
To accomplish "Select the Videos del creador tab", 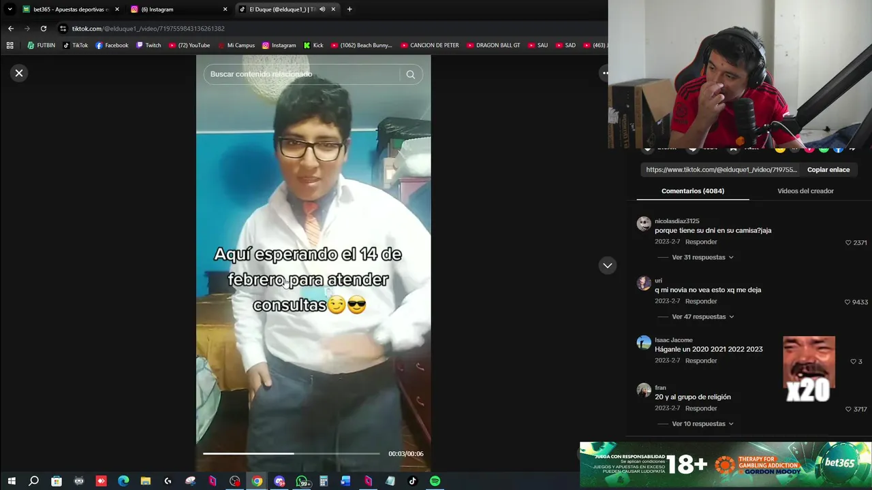I will (805, 191).
